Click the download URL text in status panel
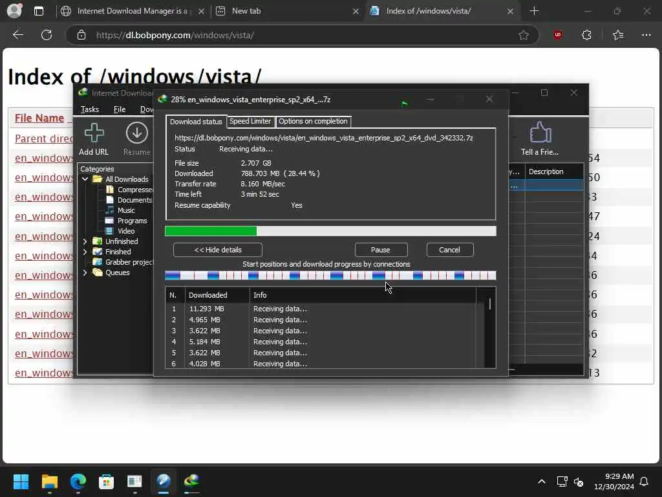This screenshot has height=497, width=662. coord(324,138)
